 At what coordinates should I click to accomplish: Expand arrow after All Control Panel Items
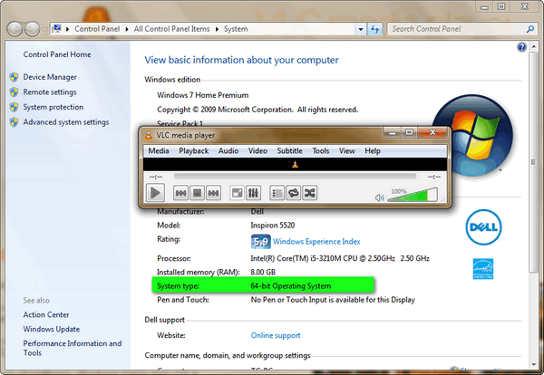pos(217,29)
